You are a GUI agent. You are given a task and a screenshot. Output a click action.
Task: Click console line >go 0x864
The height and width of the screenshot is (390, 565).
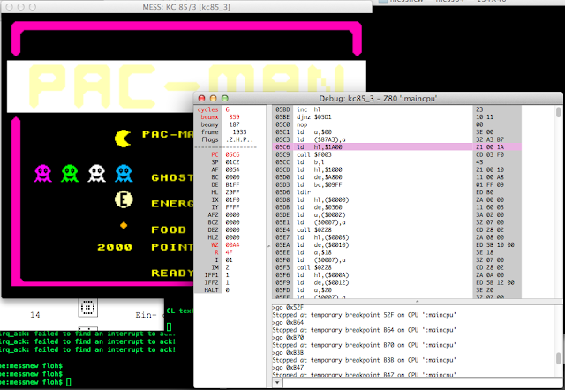point(288,322)
